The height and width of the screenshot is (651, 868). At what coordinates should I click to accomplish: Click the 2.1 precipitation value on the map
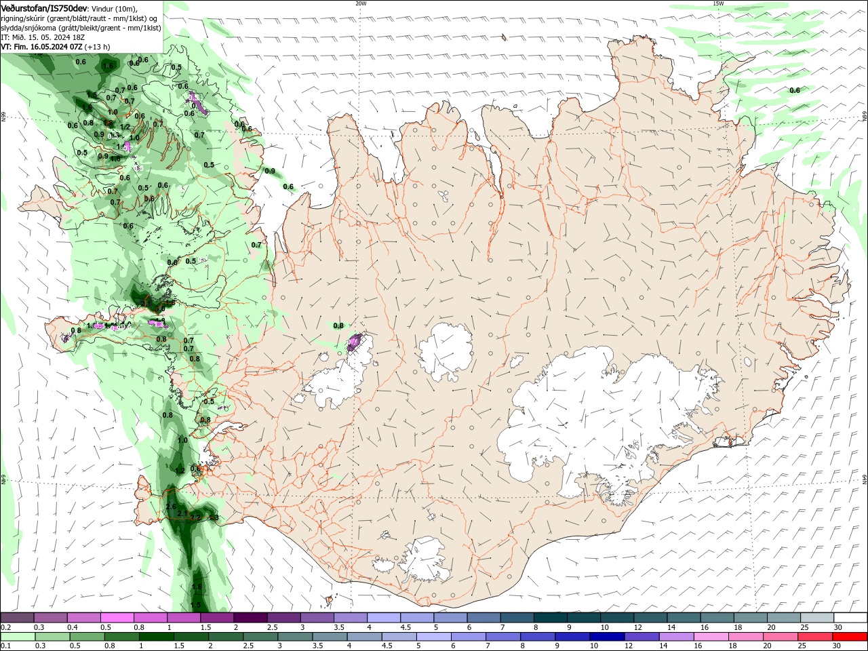[182, 515]
